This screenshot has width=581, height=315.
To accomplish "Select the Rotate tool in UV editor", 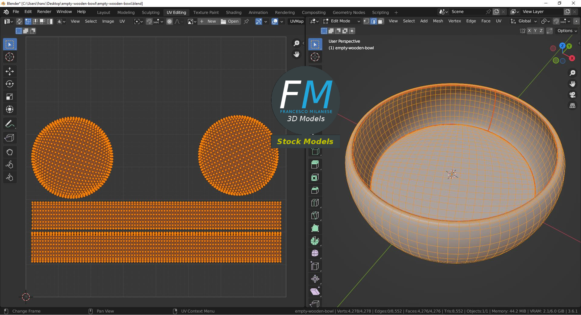I will (10, 84).
